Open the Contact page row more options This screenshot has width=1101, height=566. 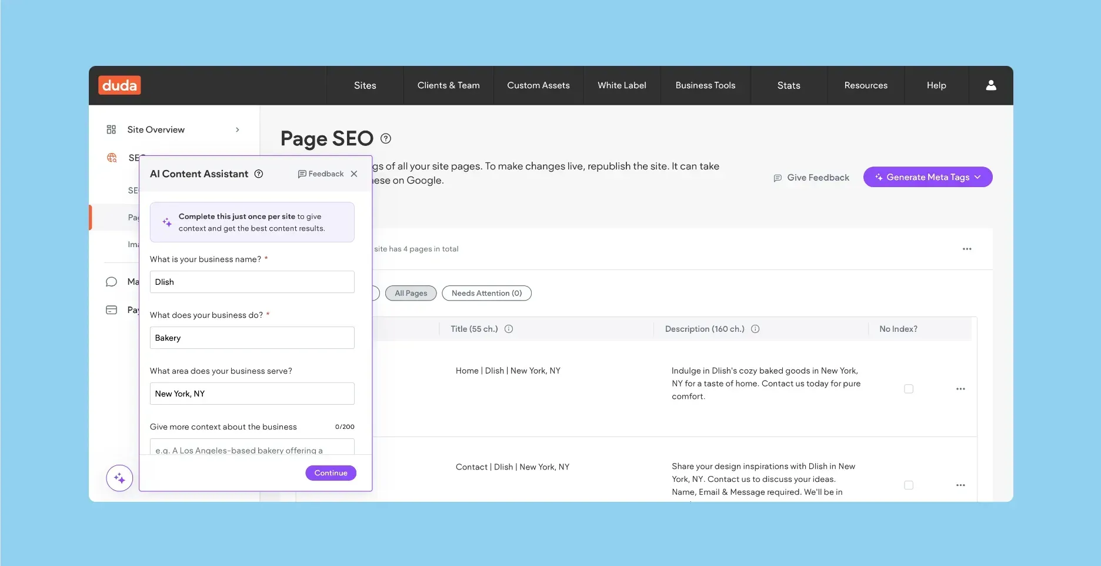pos(960,485)
